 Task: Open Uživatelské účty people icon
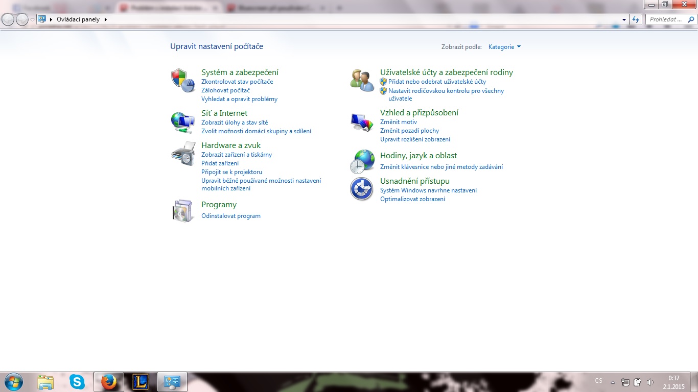(362, 80)
